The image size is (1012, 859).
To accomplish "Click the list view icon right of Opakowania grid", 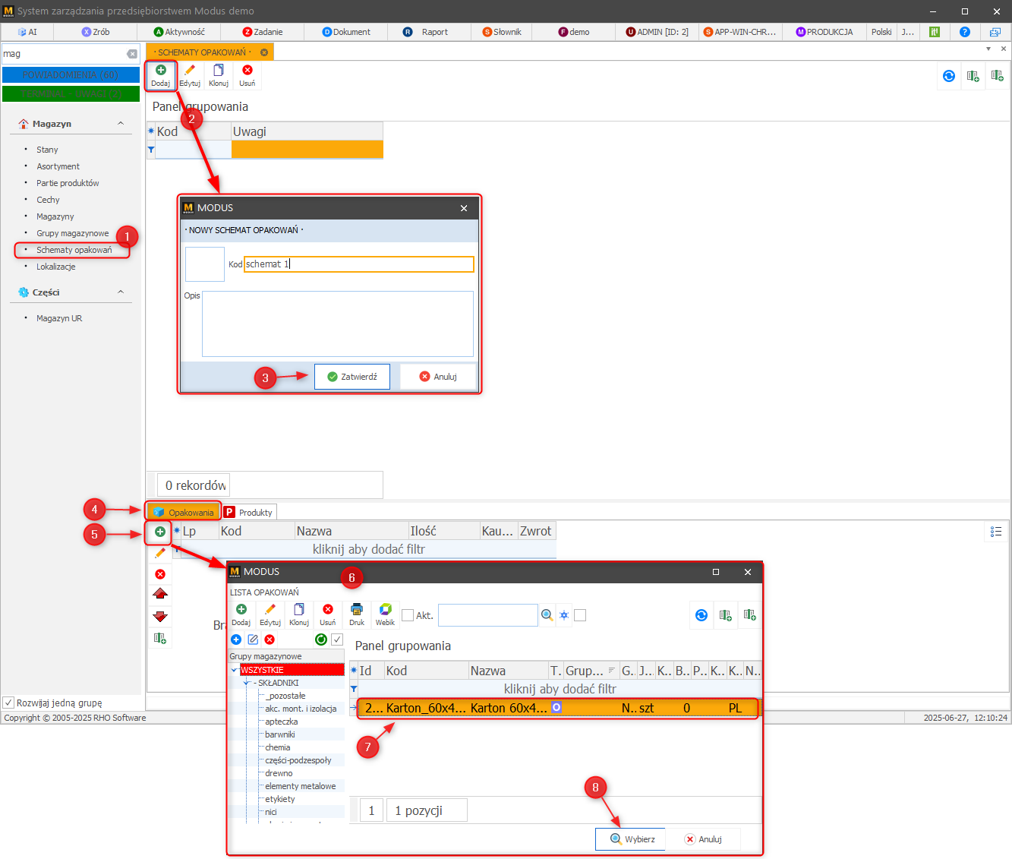I will [996, 532].
